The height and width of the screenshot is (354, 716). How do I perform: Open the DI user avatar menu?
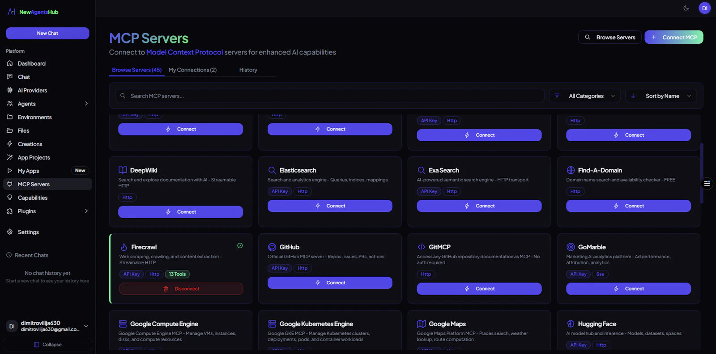tap(705, 8)
